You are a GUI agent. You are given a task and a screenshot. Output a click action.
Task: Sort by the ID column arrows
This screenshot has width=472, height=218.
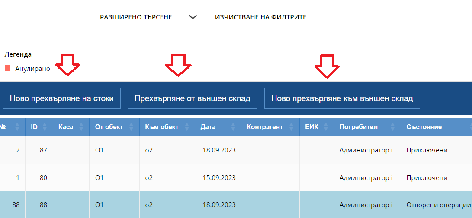45,127
